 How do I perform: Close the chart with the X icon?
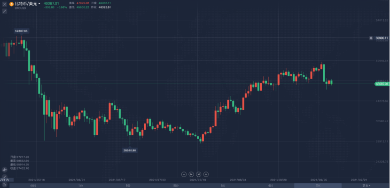point(4,4)
